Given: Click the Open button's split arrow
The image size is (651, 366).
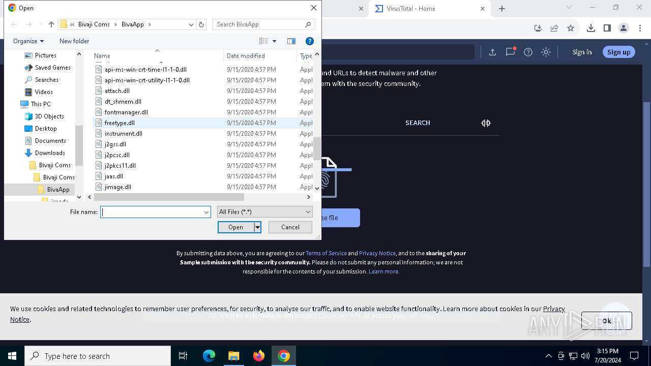Looking at the screenshot, I should click(257, 227).
